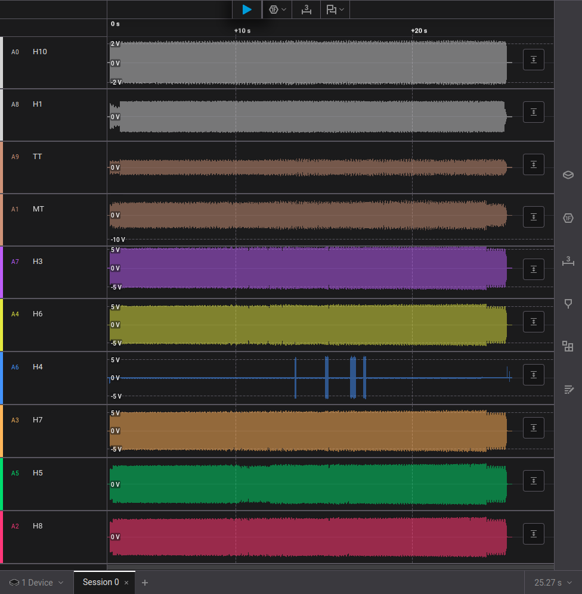This screenshot has width=582, height=594.
Task: Click the top toolbar timing measurement icon
Action: 306,10
